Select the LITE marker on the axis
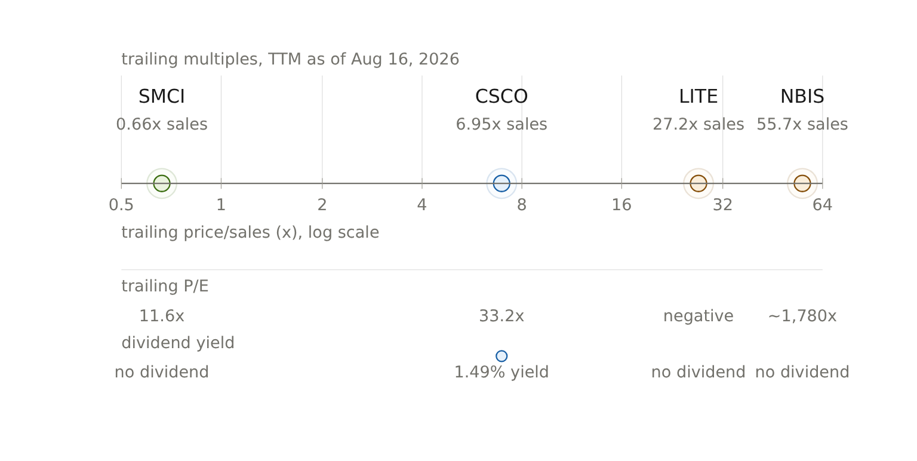This screenshot has width=917, height=461. (698, 183)
